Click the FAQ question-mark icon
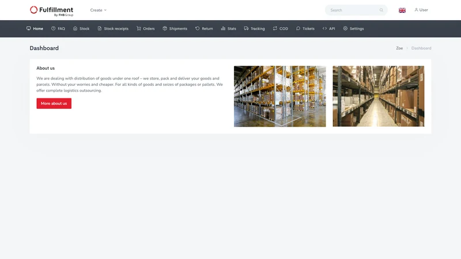 click(53, 28)
